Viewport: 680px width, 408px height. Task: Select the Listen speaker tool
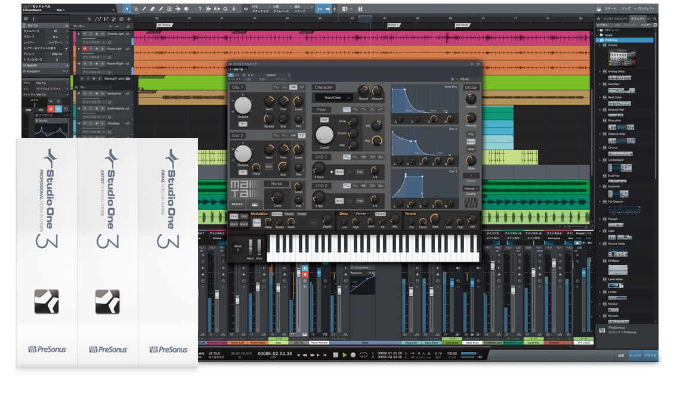click(x=186, y=9)
